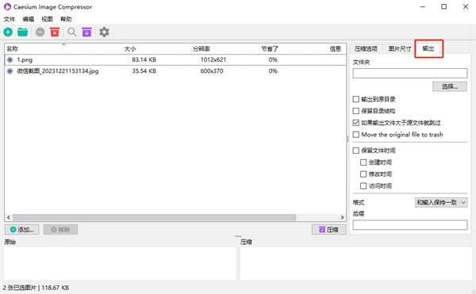Screen dimensions: 476x294
Task: Clear the list with red trash icon
Action: 55,32
